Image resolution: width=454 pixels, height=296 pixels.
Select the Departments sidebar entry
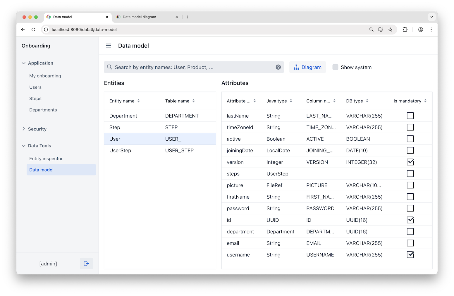pos(43,110)
